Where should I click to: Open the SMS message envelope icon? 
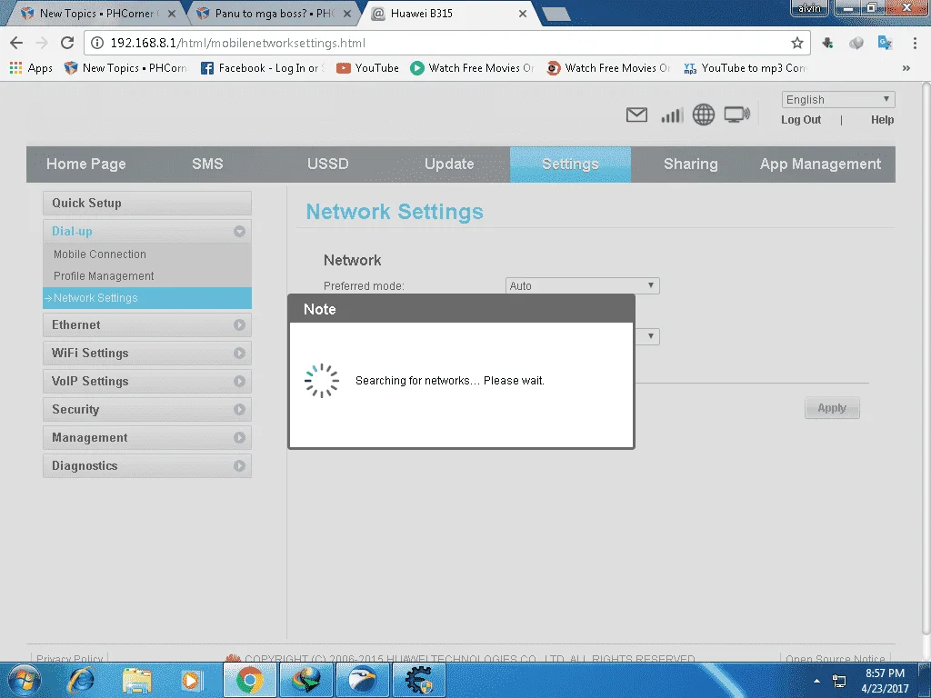636,115
